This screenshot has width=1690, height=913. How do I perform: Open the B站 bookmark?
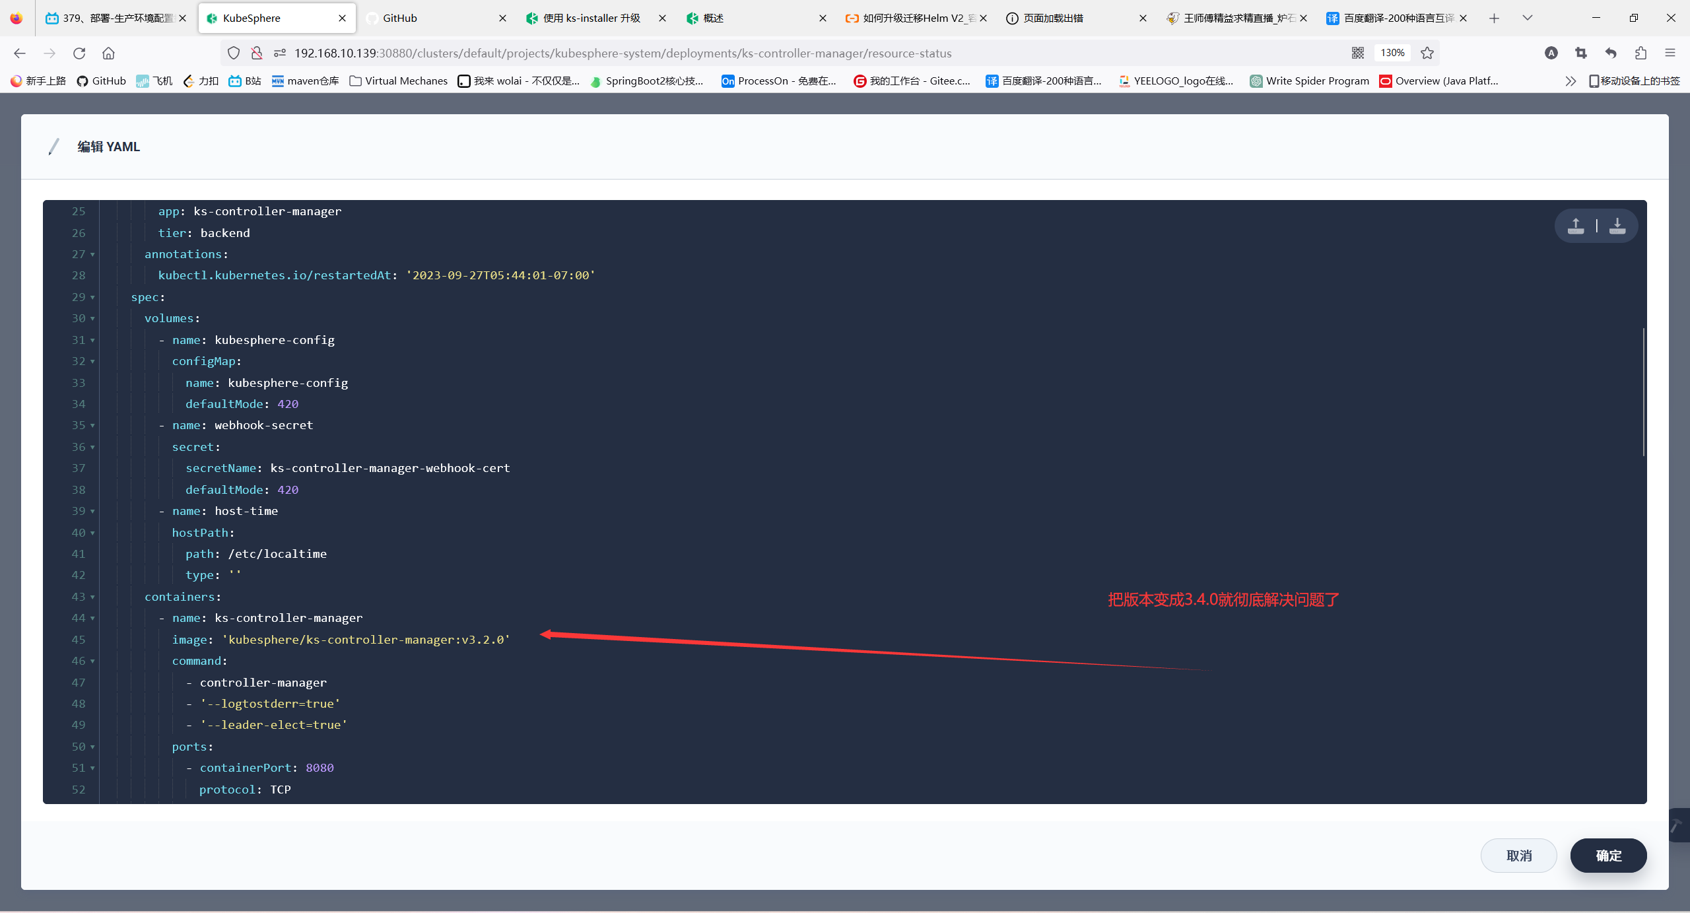click(245, 81)
